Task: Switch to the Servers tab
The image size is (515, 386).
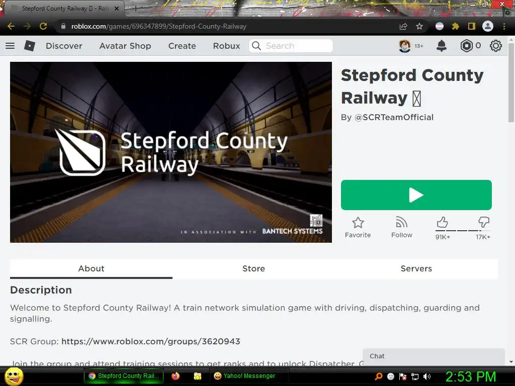Action: coord(416,268)
